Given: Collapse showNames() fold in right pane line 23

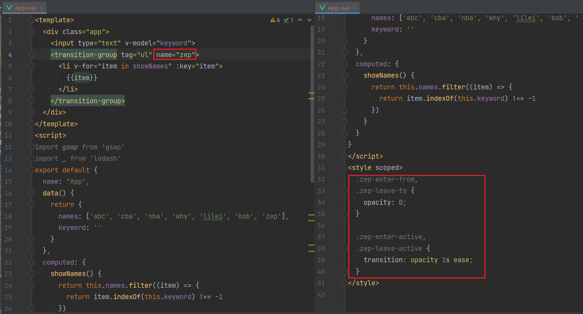Looking at the screenshot, I should click(345, 76).
